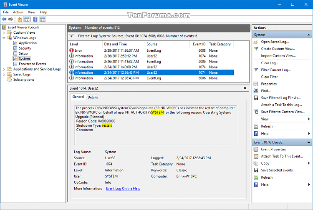Sort by the Event ID column header
The image size is (313, 210).
[x=199, y=44]
